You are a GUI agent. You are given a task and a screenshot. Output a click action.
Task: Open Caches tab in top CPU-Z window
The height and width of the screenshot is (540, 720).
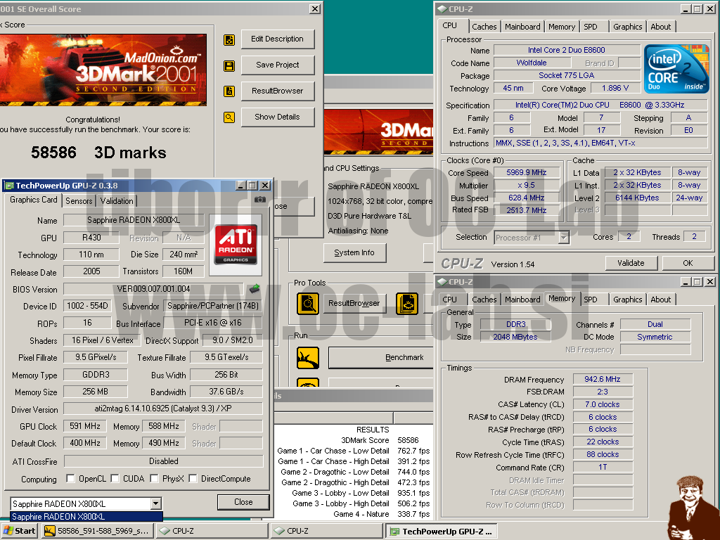(x=484, y=27)
